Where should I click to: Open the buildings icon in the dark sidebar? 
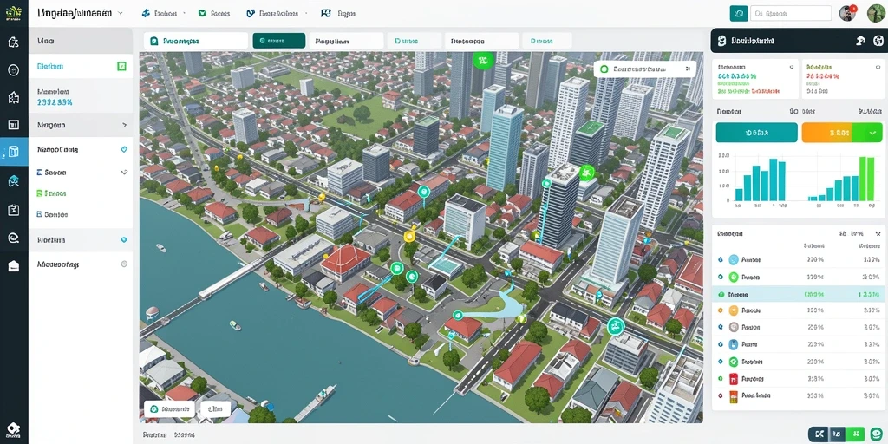tap(14, 97)
